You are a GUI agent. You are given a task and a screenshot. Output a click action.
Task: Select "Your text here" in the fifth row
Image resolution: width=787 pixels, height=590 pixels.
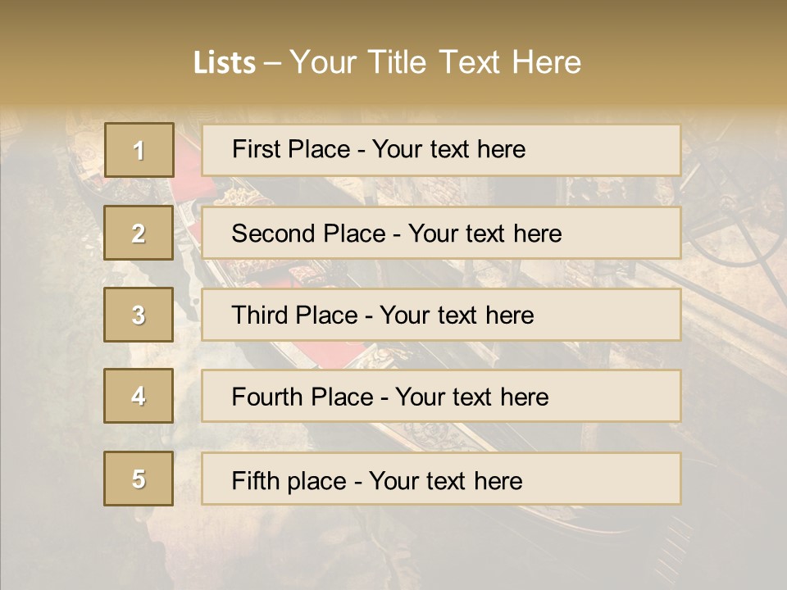coord(445,480)
